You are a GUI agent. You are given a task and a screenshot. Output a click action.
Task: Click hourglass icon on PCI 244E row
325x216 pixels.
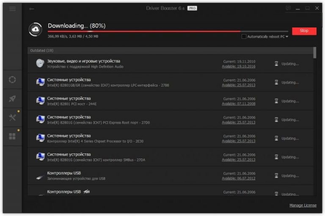pyautogui.click(x=276, y=101)
